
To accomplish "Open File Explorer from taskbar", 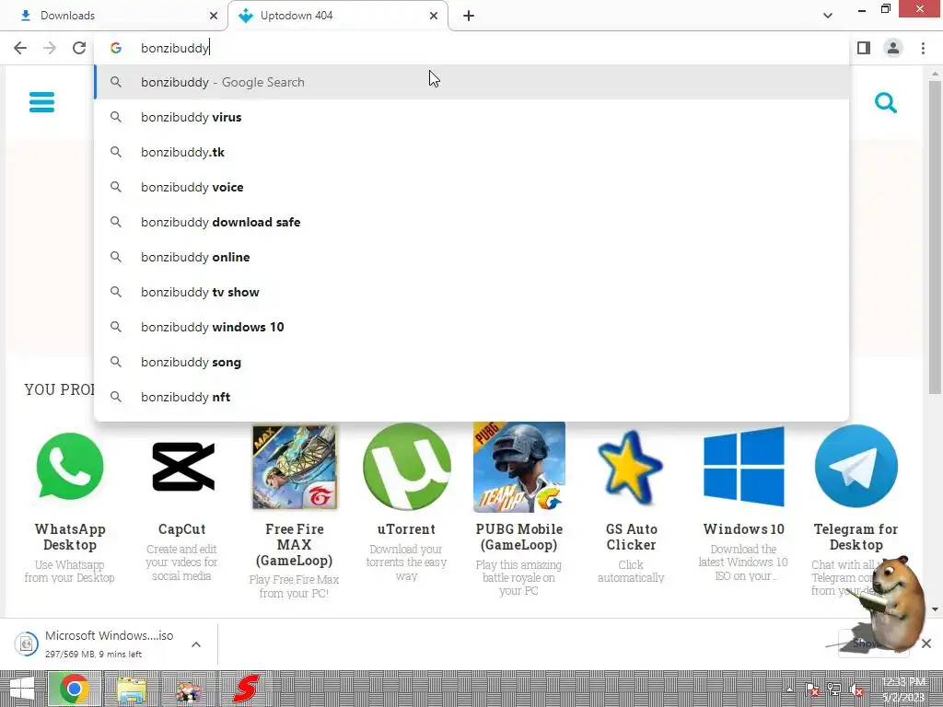I will coord(132,689).
